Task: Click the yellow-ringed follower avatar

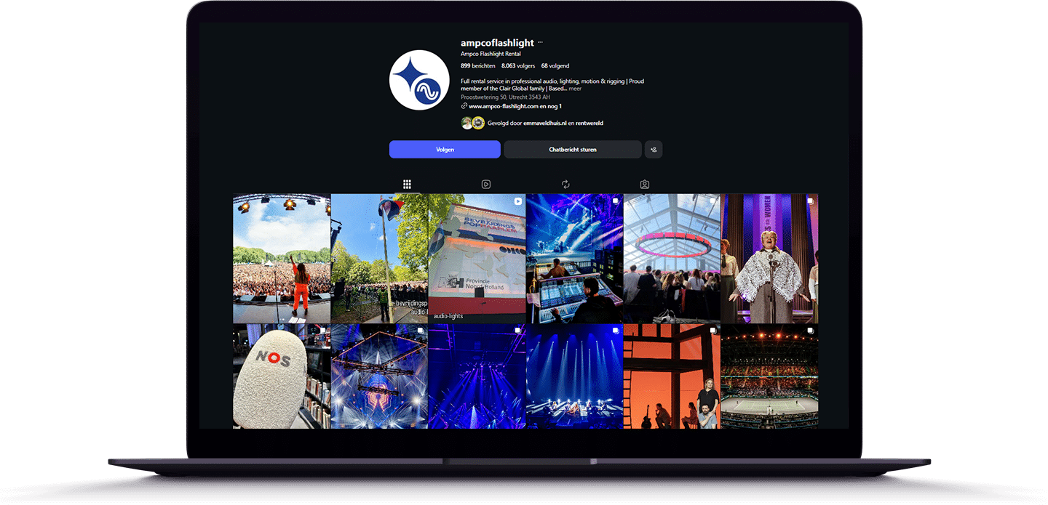Action: coord(478,123)
